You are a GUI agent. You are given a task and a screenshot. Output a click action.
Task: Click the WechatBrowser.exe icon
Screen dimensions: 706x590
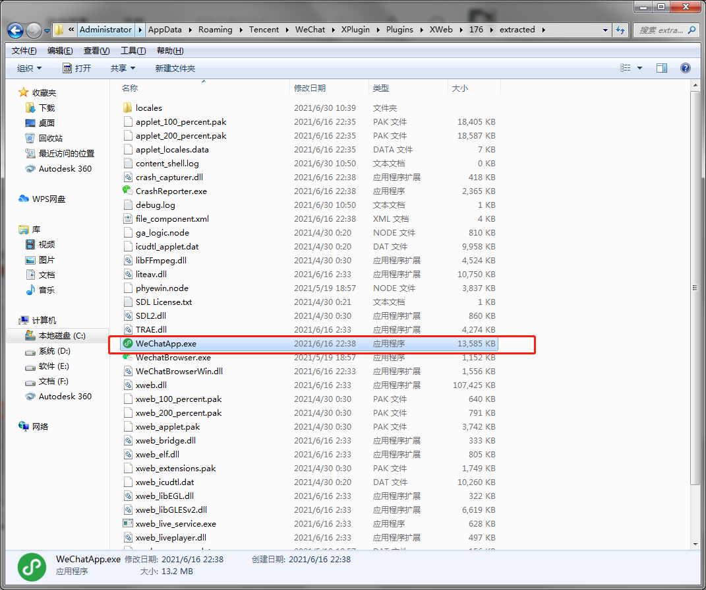point(127,358)
